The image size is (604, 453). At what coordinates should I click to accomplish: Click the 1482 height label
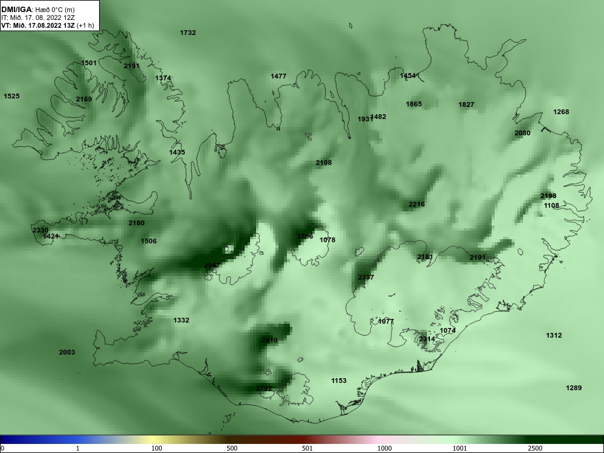pos(379,117)
